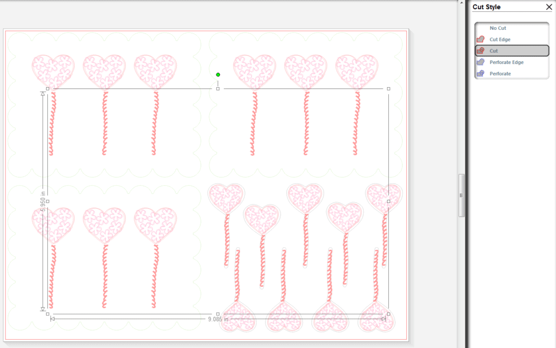Select the top-left heart balloon shape
Screen dimensions: 556x348
[x=53, y=70]
